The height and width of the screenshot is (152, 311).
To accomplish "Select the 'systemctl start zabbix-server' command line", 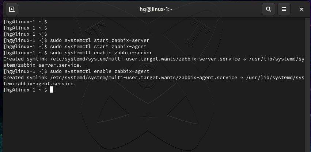I will (x=99, y=40).
